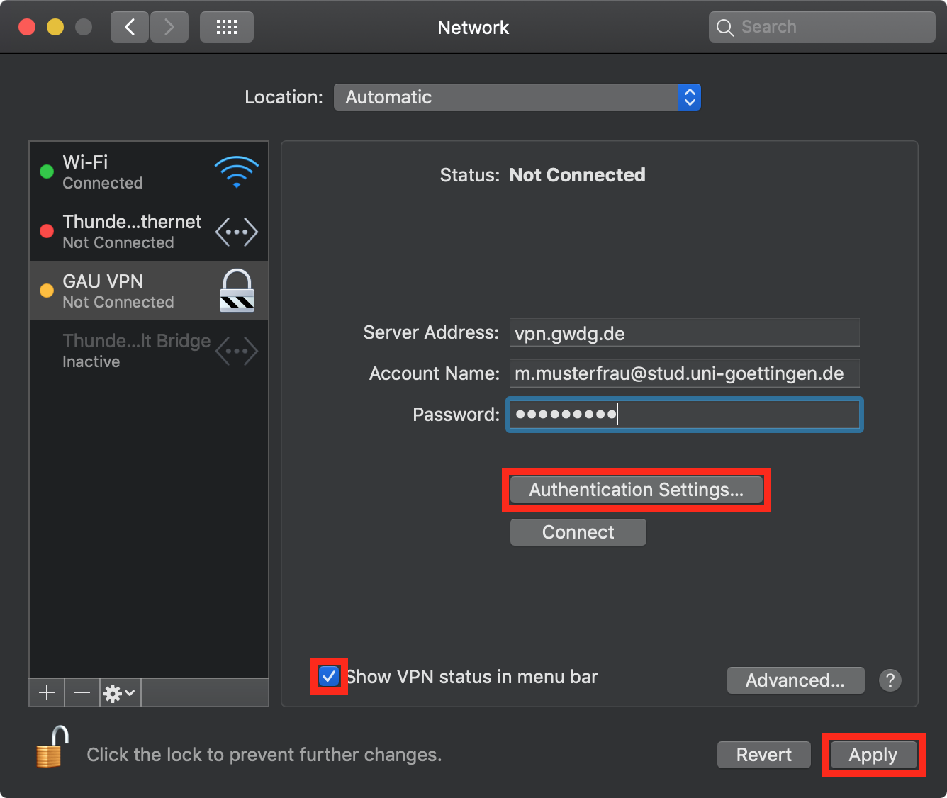The width and height of the screenshot is (947, 798).
Task: Click the yellow GAU VPN status dot
Action: (x=47, y=291)
